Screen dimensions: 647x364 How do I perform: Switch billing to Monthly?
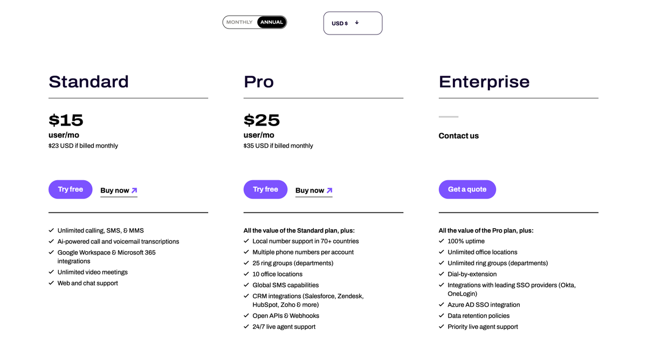(x=239, y=22)
